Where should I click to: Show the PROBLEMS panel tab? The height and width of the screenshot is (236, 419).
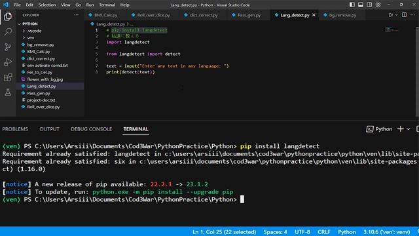point(15,129)
